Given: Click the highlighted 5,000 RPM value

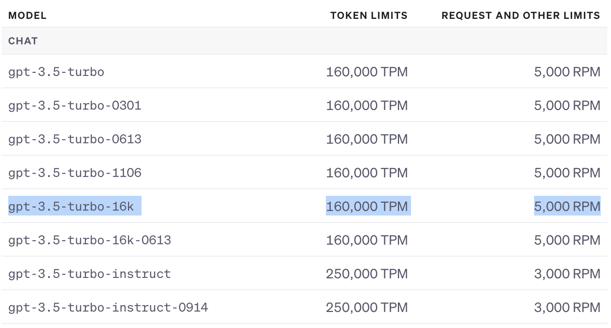Looking at the screenshot, I should 567,206.
